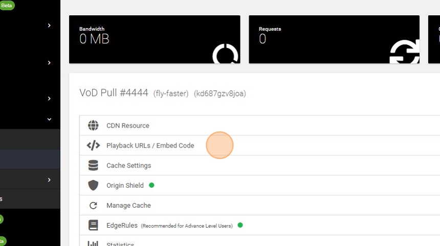Screen dimensions: 440x246
Task: Click the Statistics bar chart icon
Action: coord(93,243)
